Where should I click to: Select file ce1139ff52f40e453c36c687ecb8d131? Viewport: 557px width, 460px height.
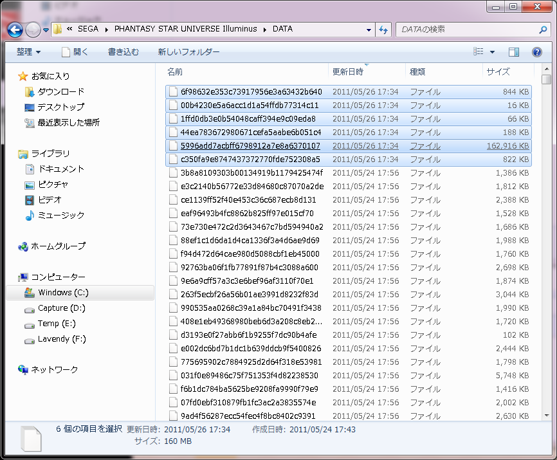349,200
